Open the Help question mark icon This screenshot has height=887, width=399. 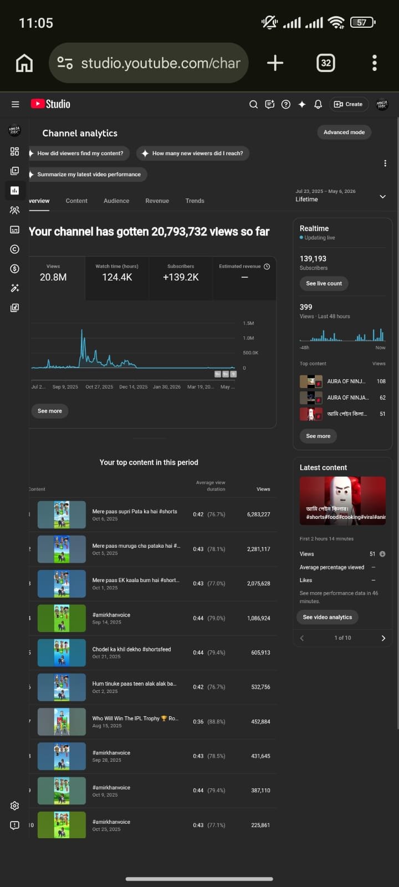pyautogui.click(x=286, y=104)
